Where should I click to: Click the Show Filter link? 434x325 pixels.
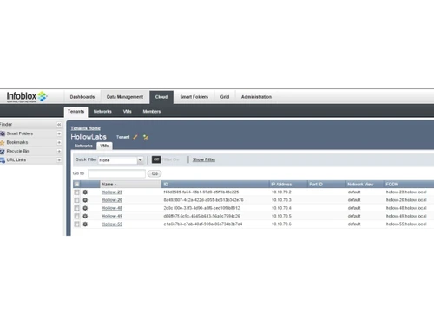(204, 159)
